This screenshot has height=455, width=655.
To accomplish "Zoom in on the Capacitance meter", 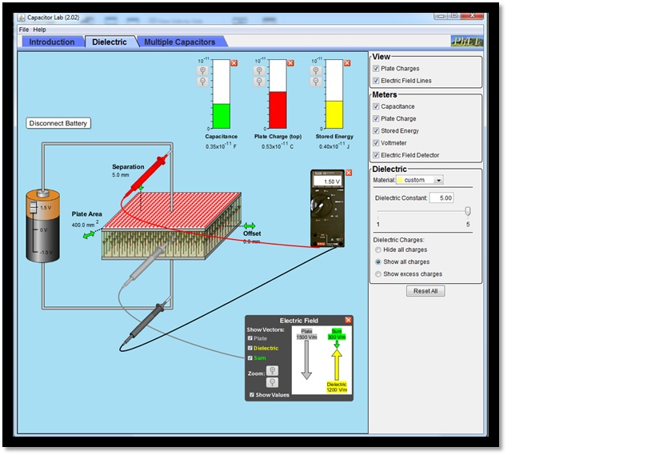I will point(202,70).
